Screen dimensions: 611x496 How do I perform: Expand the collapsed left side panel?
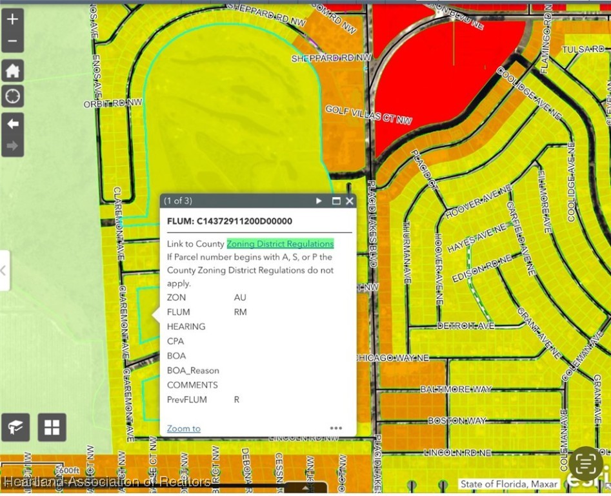(4, 270)
